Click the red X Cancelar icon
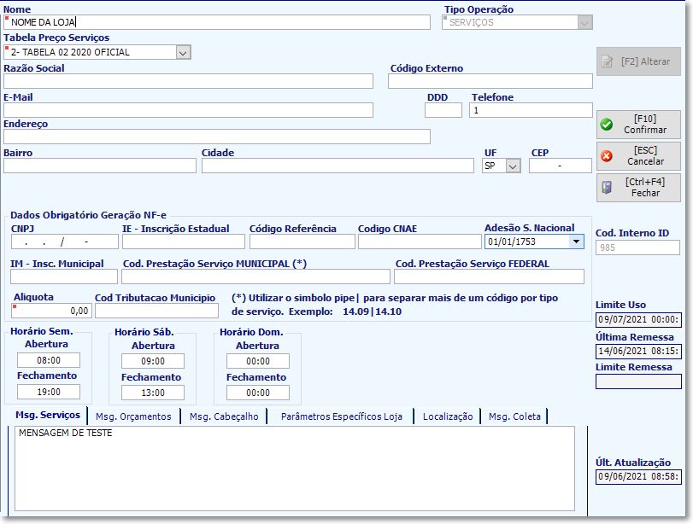The image size is (693, 524). tap(607, 156)
